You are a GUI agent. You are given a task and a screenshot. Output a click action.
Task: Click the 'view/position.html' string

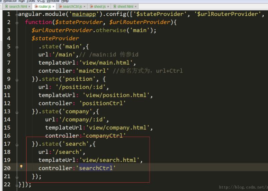tap(116, 95)
